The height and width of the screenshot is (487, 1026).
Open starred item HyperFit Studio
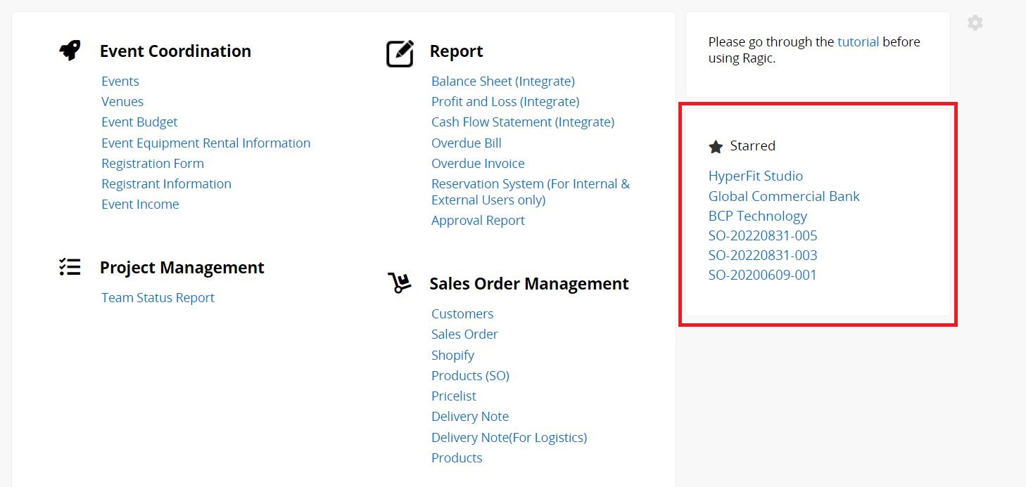pyautogui.click(x=756, y=176)
